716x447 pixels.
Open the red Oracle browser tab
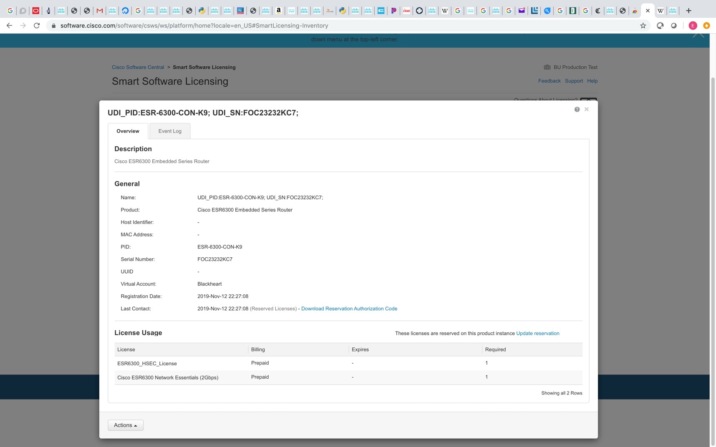(35, 11)
